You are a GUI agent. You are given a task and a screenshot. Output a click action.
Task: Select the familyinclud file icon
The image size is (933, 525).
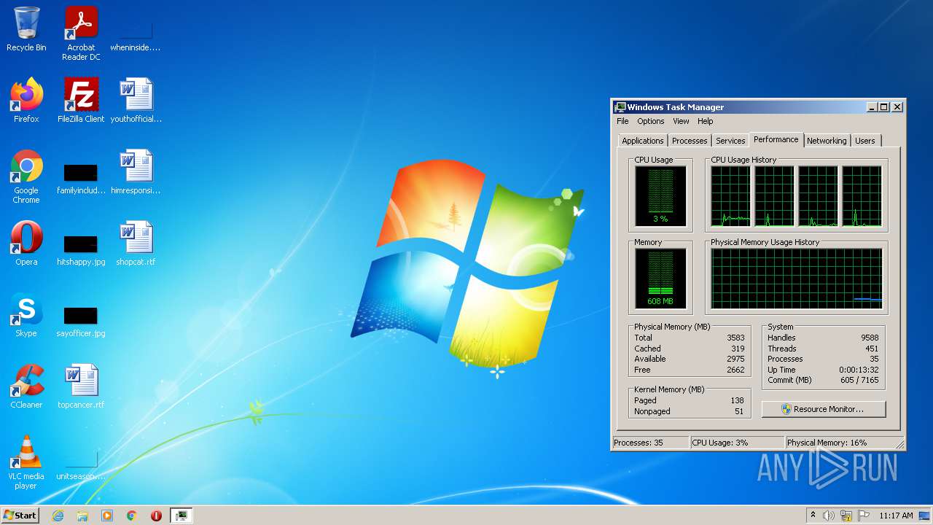81,179
